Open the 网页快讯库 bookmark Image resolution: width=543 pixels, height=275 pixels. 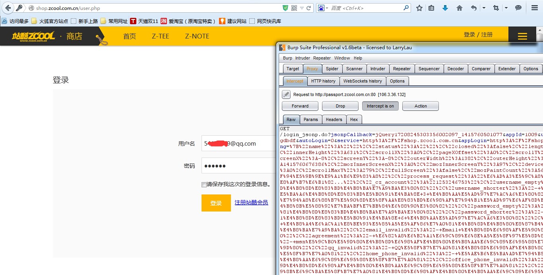265,21
